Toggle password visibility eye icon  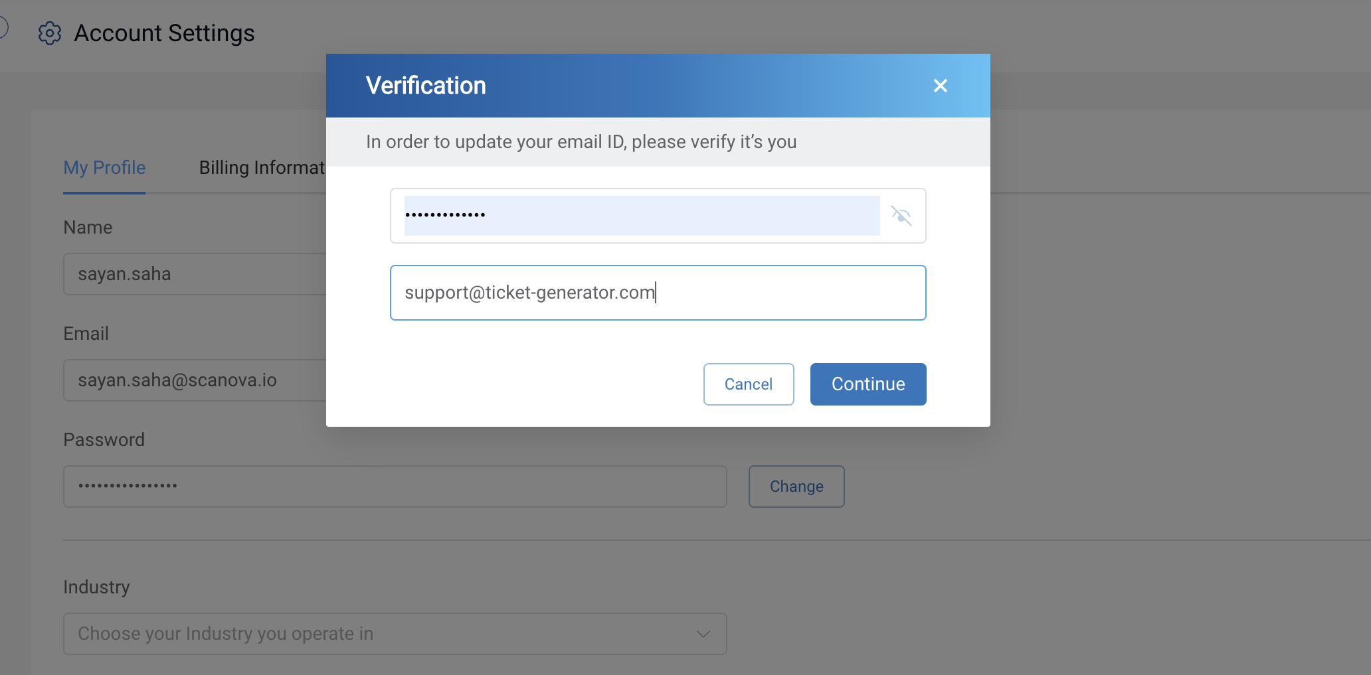pyautogui.click(x=901, y=216)
